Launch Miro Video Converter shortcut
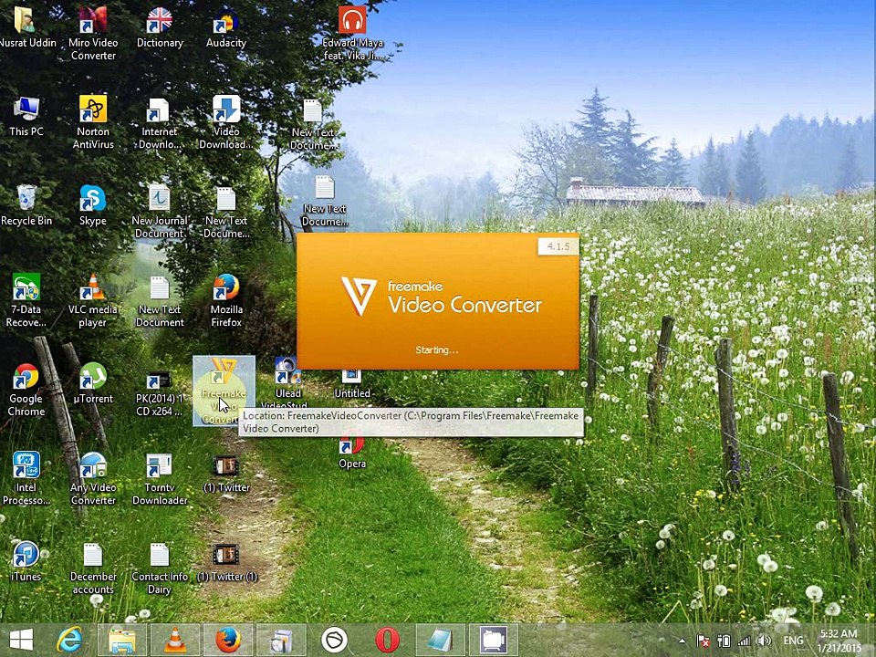Screen dimensions: 876x657 (93, 34)
